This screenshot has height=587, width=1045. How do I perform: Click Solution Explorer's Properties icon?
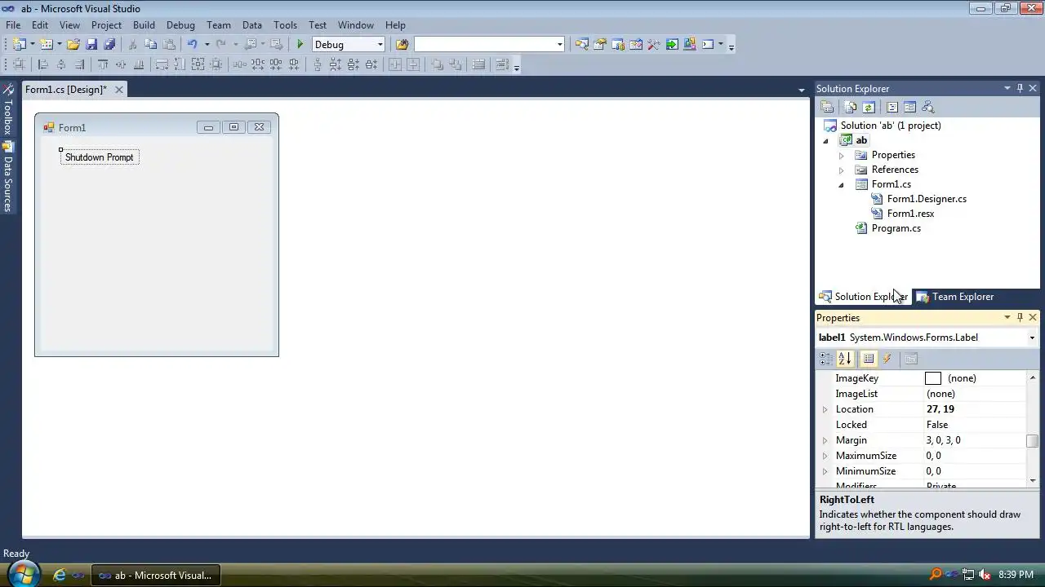(x=827, y=107)
